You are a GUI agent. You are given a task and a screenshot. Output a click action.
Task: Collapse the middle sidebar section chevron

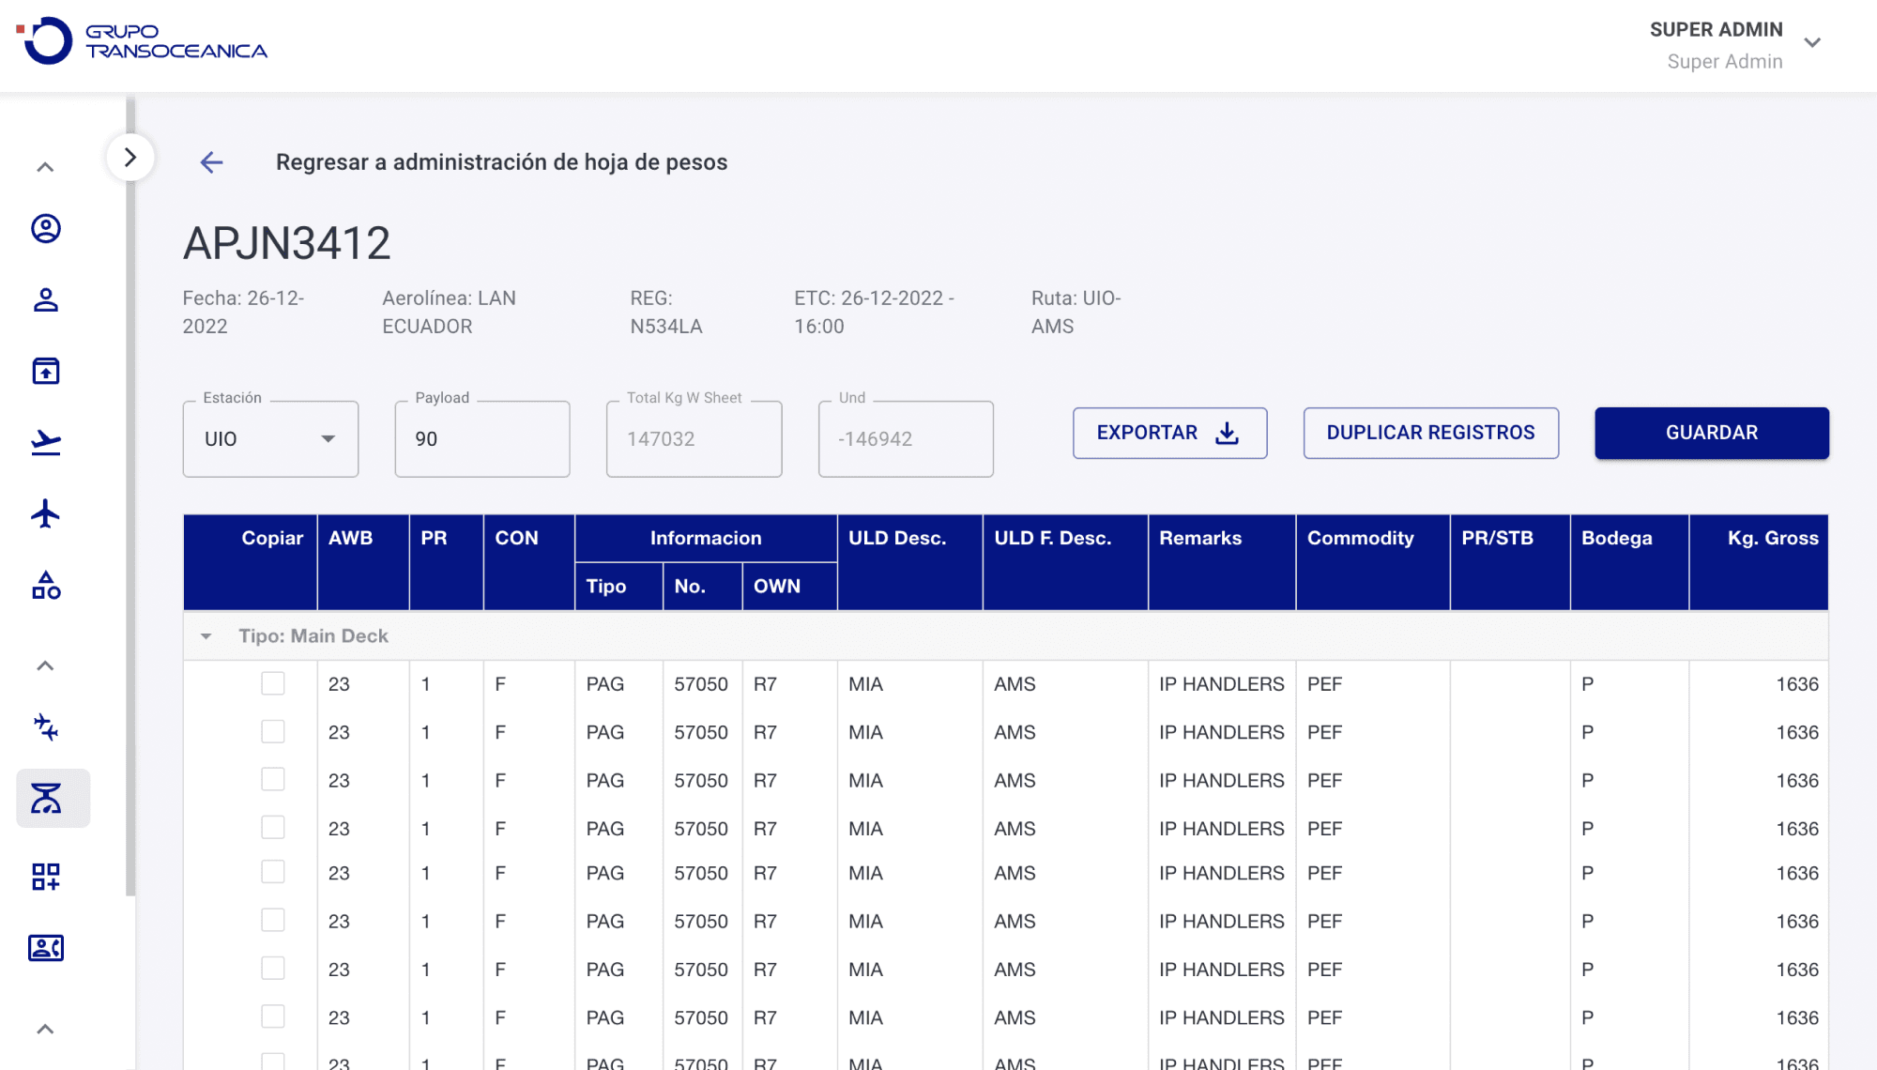45,665
